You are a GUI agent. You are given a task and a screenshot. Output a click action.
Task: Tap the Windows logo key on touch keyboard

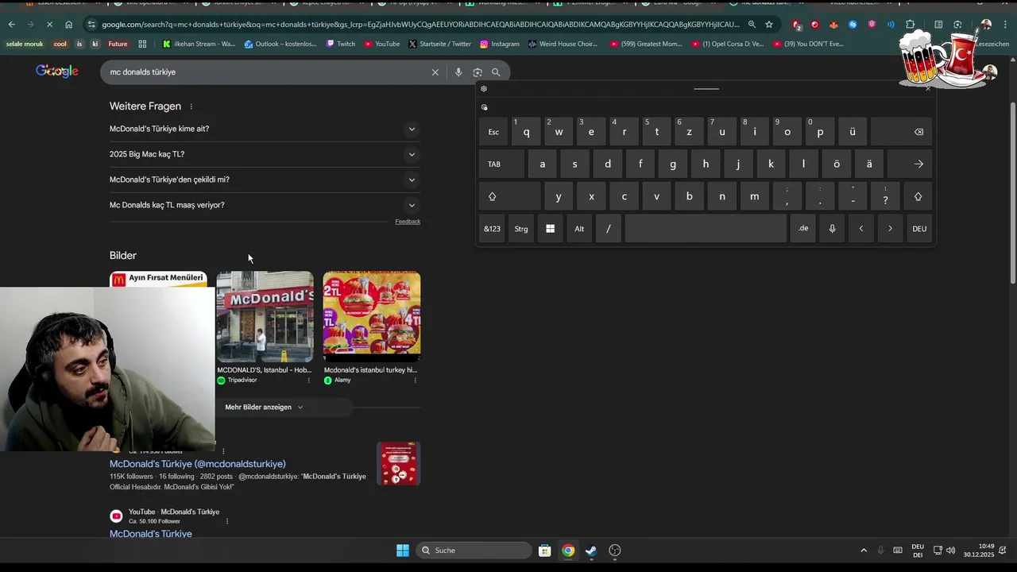click(x=550, y=229)
